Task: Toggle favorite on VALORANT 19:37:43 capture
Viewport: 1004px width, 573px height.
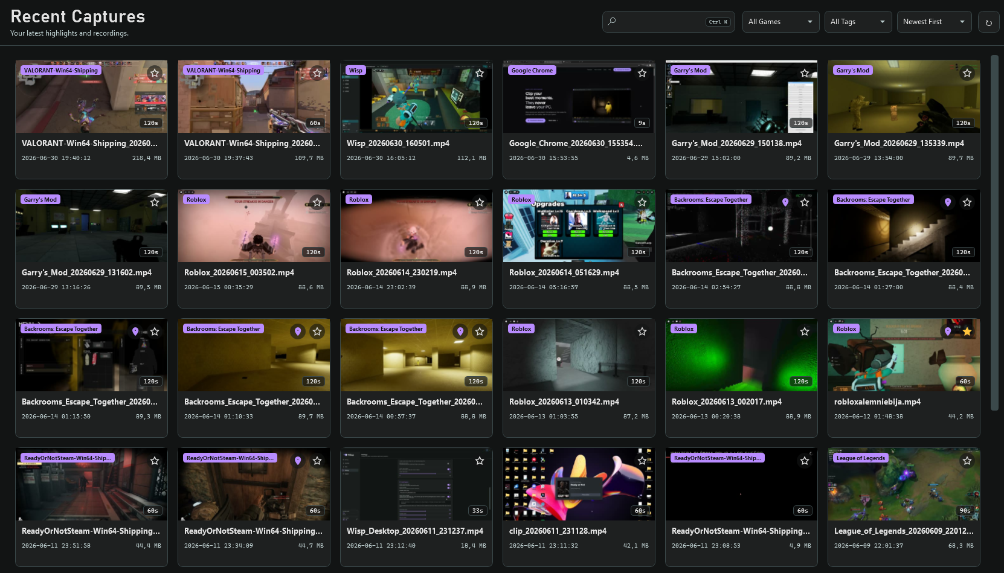Action: click(317, 73)
